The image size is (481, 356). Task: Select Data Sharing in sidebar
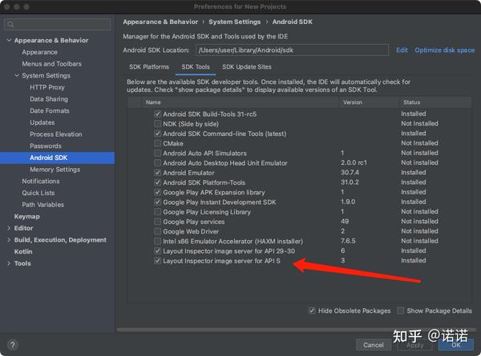[49, 99]
